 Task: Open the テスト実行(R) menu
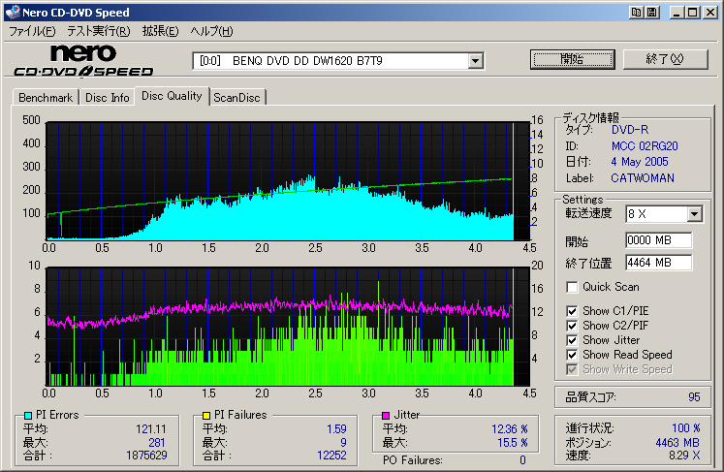coord(98,31)
